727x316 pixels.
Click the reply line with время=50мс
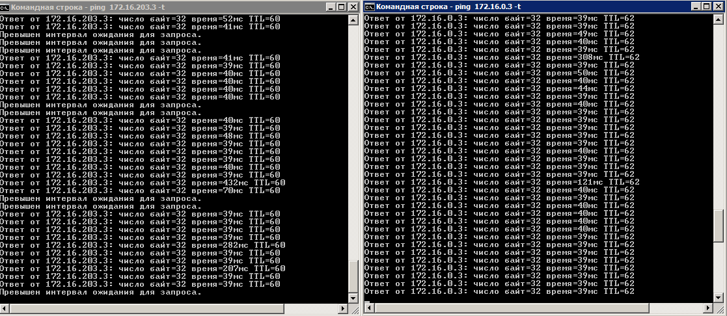499,73
